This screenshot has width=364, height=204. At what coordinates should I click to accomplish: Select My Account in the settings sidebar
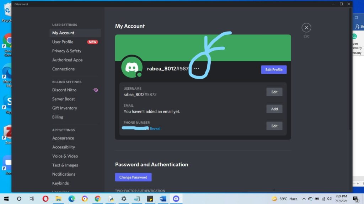click(75, 33)
